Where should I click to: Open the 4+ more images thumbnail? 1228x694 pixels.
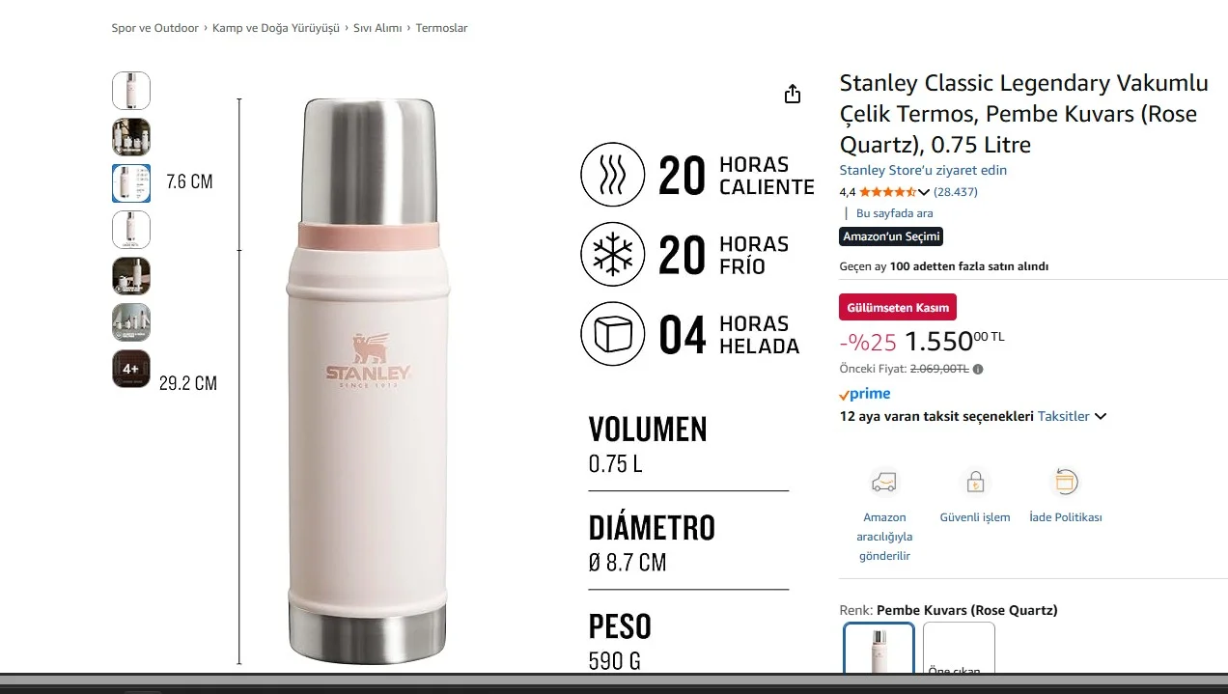pos(131,369)
